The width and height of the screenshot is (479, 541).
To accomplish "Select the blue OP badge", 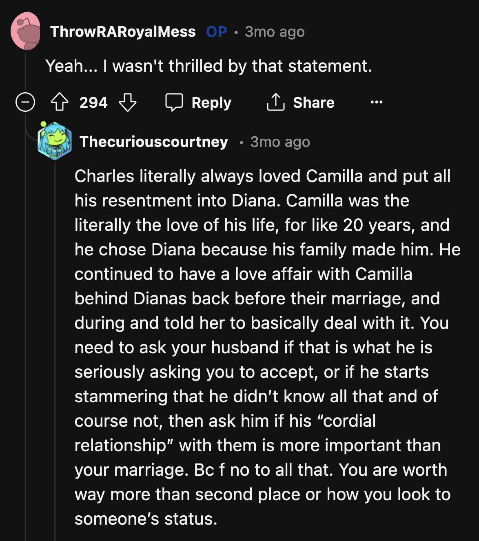I will click(x=216, y=32).
